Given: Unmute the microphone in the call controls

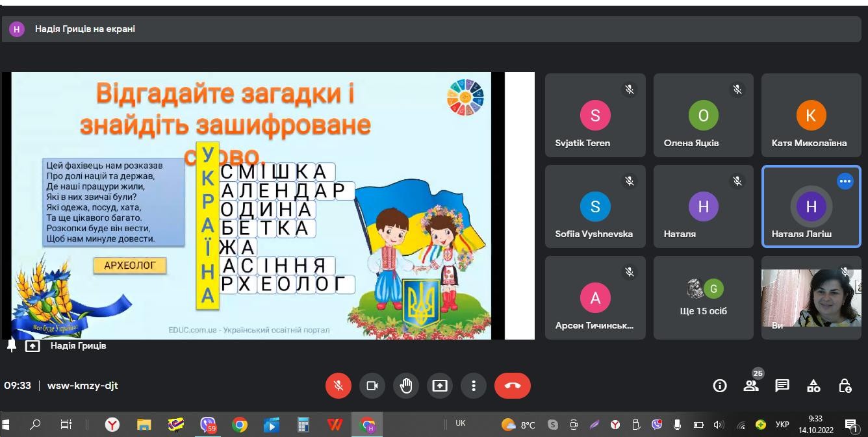Looking at the screenshot, I should [338, 386].
